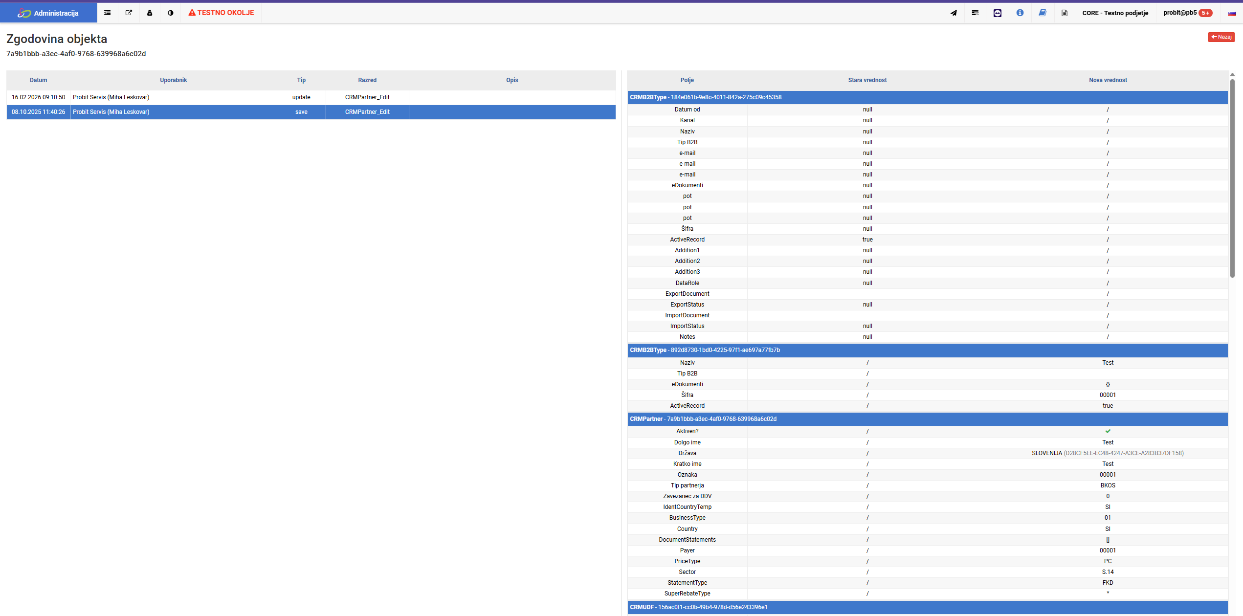Collapse CRMB2BType 892d8730 group header
Screen dimensions: 1243x616
coord(928,350)
